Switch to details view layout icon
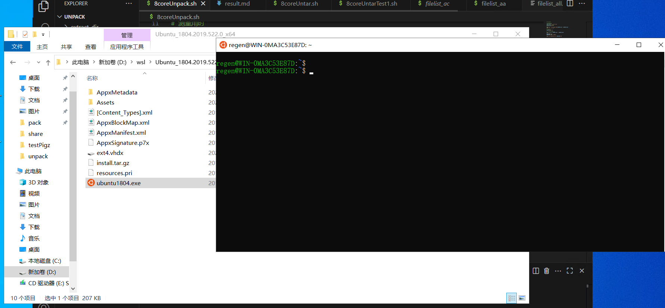The height and width of the screenshot is (308, 665). pyautogui.click(x=512, y=298)
